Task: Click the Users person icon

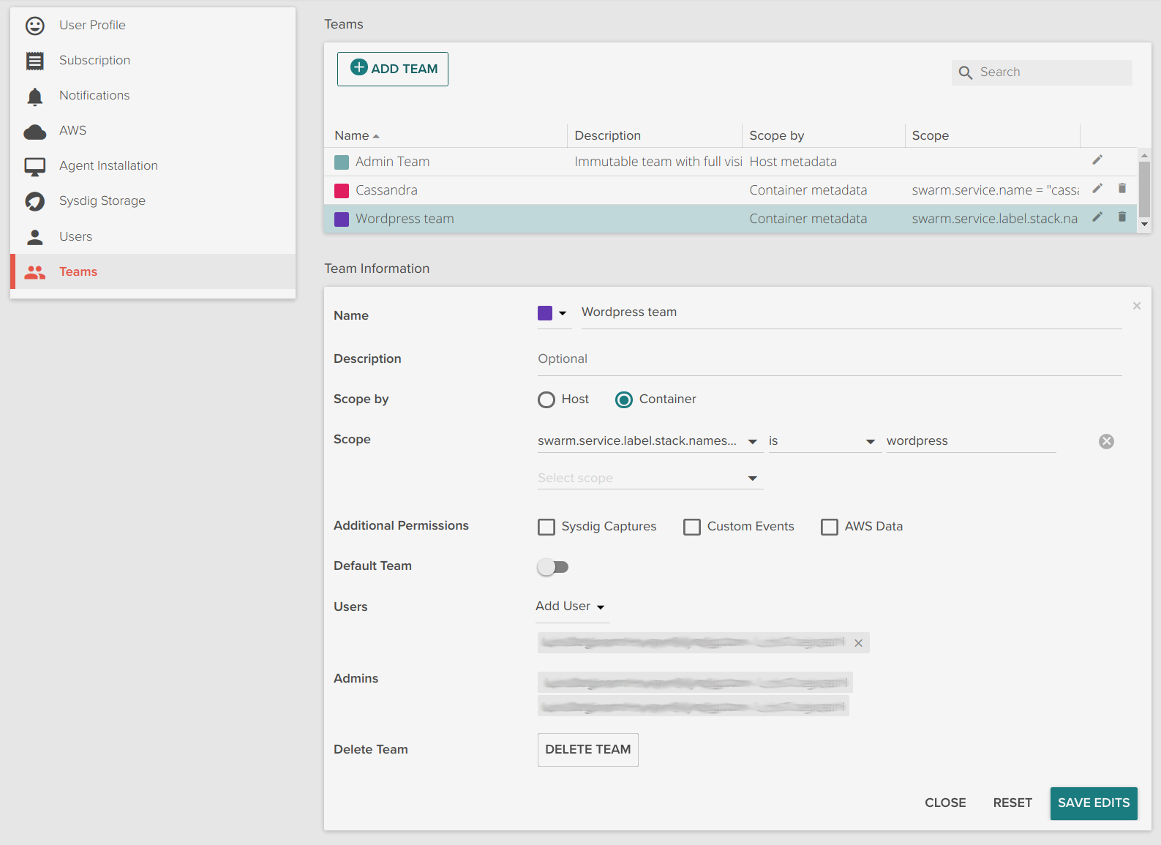Action: click(35, 237)
